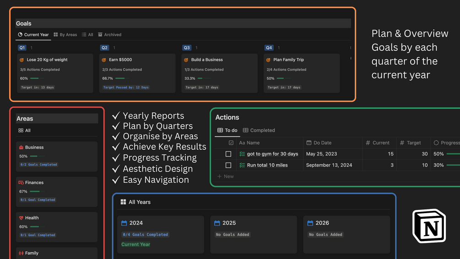
Task: Add a New action row
Action: [x=225, y=176]
